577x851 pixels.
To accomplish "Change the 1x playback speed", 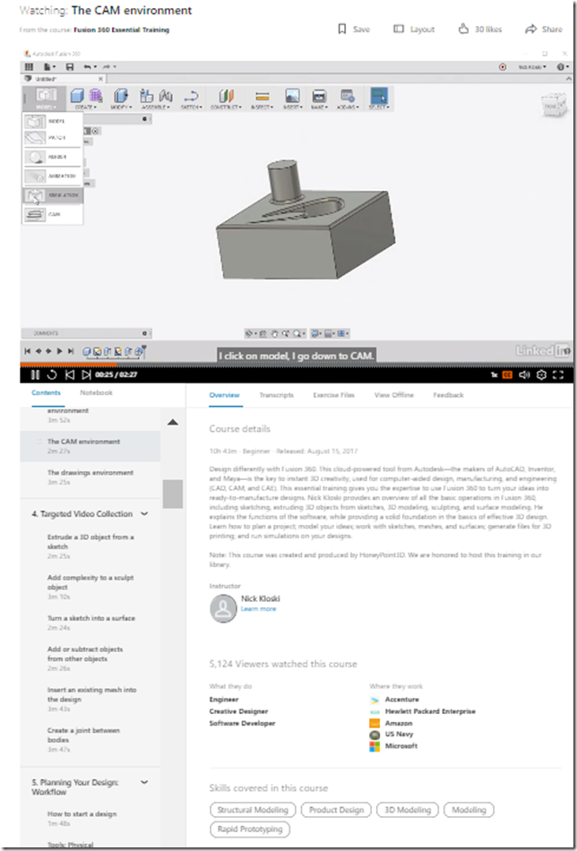I will click(494, 375).
